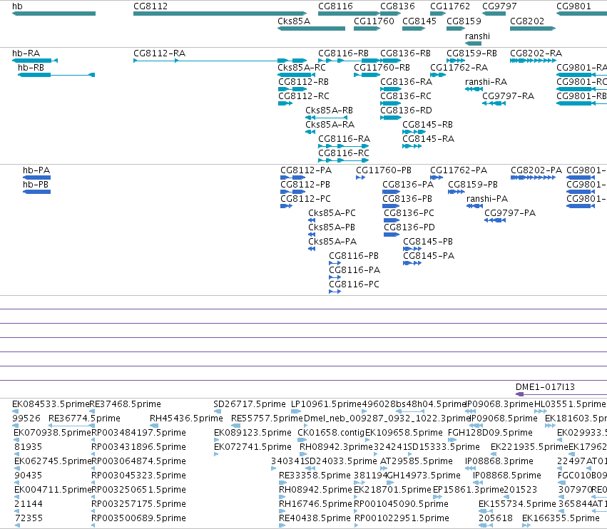The width and height of the screenshot is (607, 529).
Task: Click the RE55757.5prime EST label
Action: coord(267,418)
